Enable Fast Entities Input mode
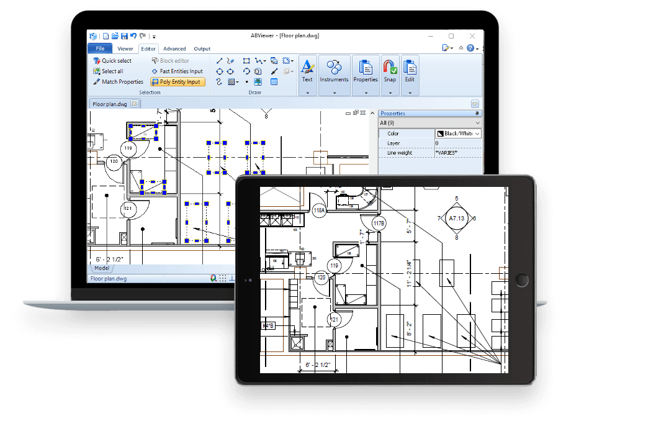 click(x=177, y=71)
